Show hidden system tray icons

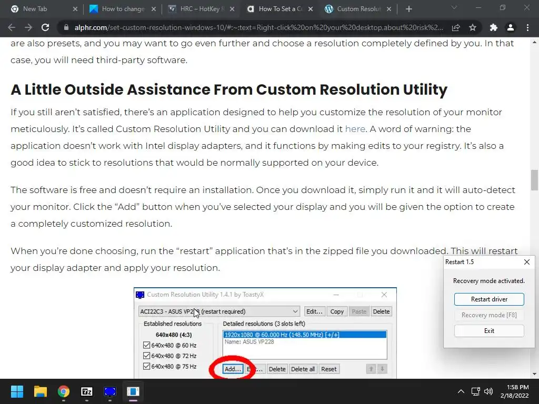pos(461,391)
